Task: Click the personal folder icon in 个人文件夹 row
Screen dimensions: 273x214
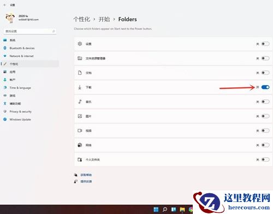Action: click(80, 159)
